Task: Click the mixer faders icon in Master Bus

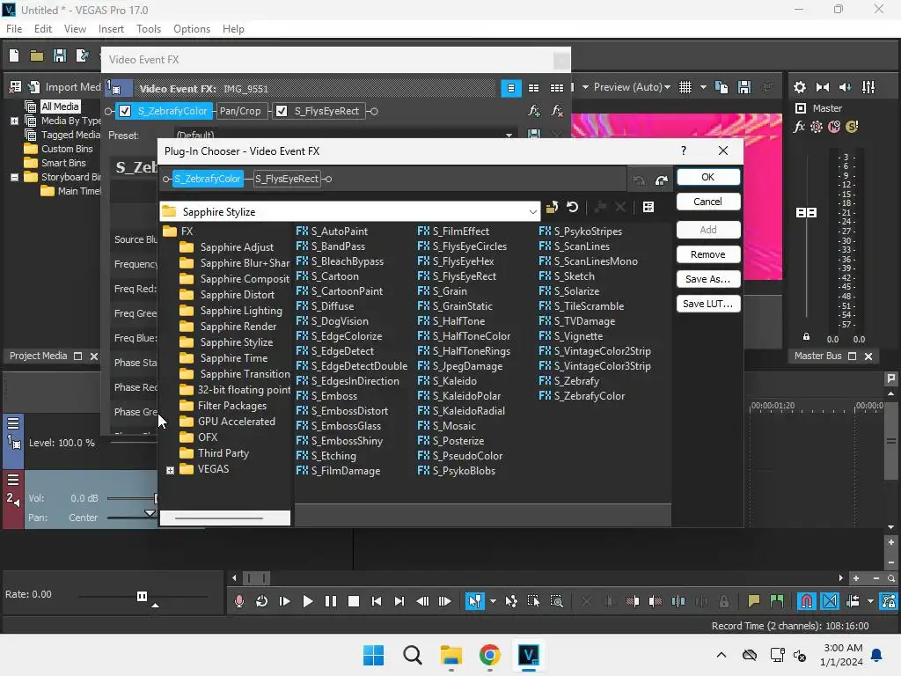Action: tap(868, 87)
